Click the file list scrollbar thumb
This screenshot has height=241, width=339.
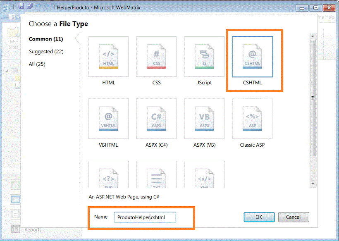click(x=313, y=98)
